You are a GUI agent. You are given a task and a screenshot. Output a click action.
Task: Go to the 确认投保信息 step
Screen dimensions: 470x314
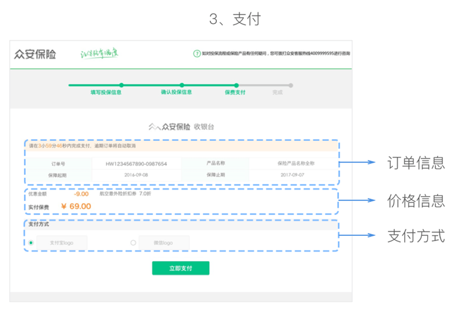tap(176, 93)
